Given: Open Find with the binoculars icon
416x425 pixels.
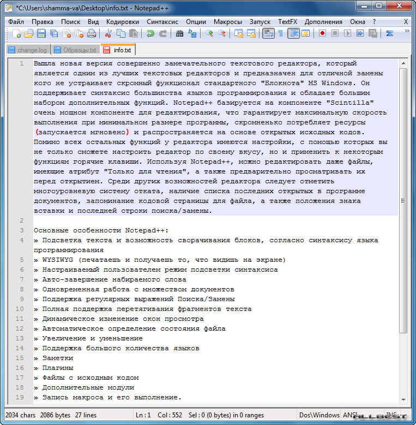Looking at the screenshot, I should (x=179, y=34).
